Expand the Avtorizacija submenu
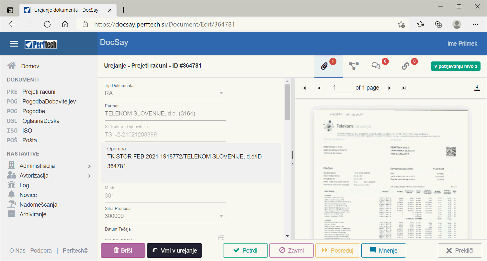This screenshot has height=261, width=487. 89,176
